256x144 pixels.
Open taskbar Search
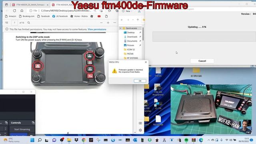point(40,140)
